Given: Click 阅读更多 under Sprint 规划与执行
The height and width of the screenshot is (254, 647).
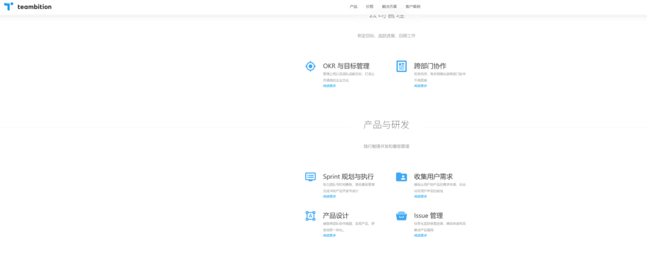Looking at the screenshot, I should point(329,197).
